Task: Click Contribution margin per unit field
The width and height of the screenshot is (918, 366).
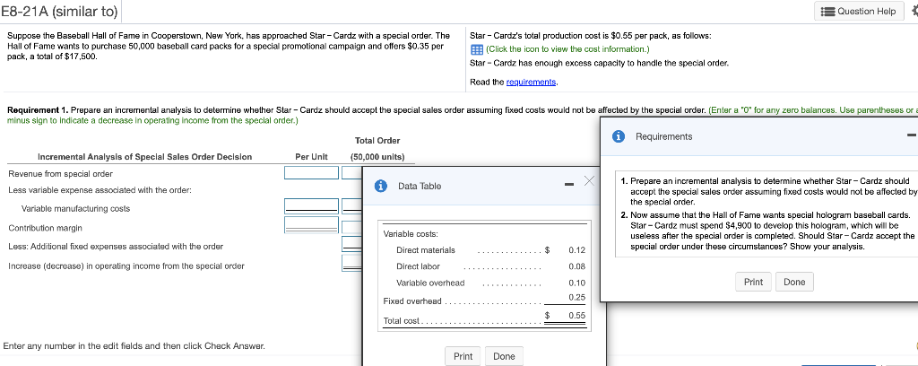Action: 311,224
